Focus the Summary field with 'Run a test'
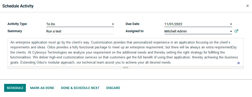Viewport: 252px width, 97px height. tap(80, 31)
